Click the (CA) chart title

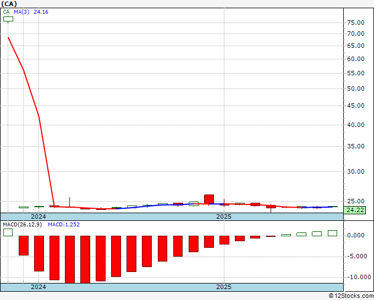(x=9, y=4)
